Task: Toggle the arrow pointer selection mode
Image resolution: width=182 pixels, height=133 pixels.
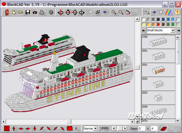Action: tap(147, 12)
